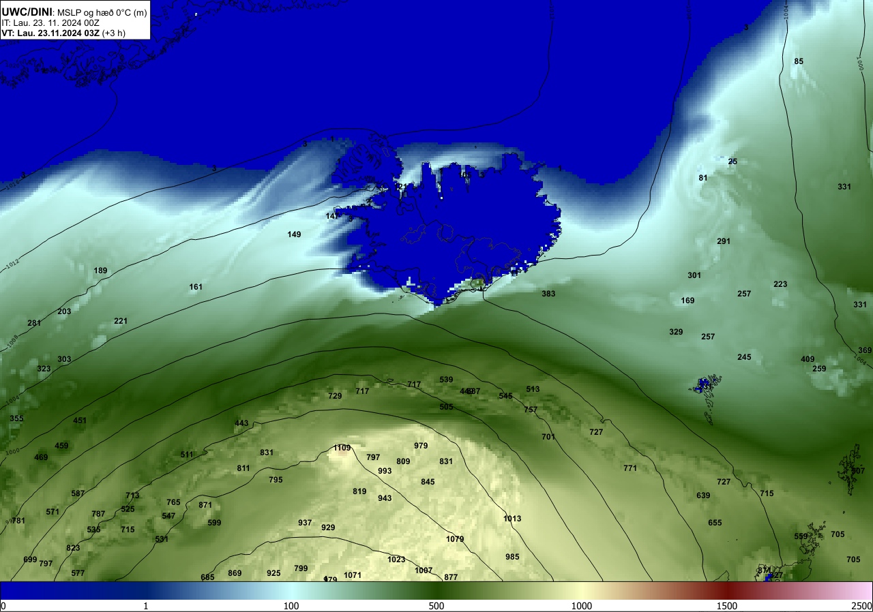Click the map value '1079'
Screen dimensions: 873x612
coord(455,539)
